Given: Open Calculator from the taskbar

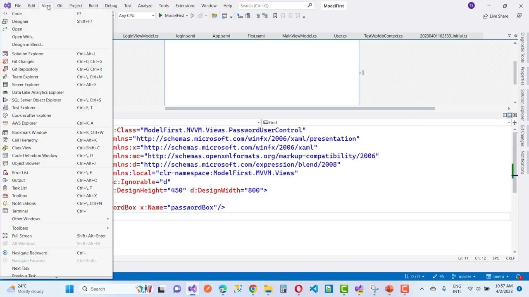Looking at the screenshot, I should coord(283,289).
